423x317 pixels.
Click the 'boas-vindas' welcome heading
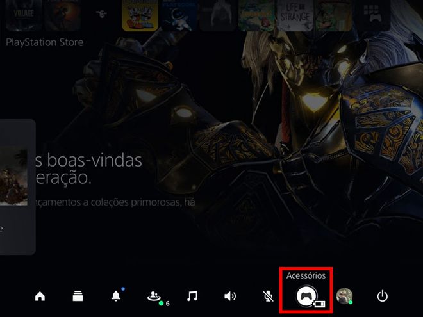click(94, 160)
